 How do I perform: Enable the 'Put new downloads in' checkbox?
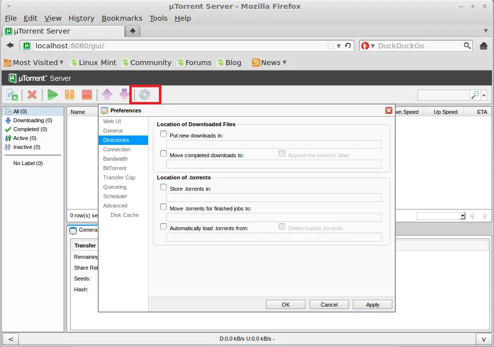point(163,134)
